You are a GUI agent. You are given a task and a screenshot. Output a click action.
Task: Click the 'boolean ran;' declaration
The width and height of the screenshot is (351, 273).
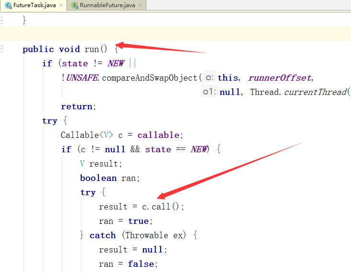point(110,178)
